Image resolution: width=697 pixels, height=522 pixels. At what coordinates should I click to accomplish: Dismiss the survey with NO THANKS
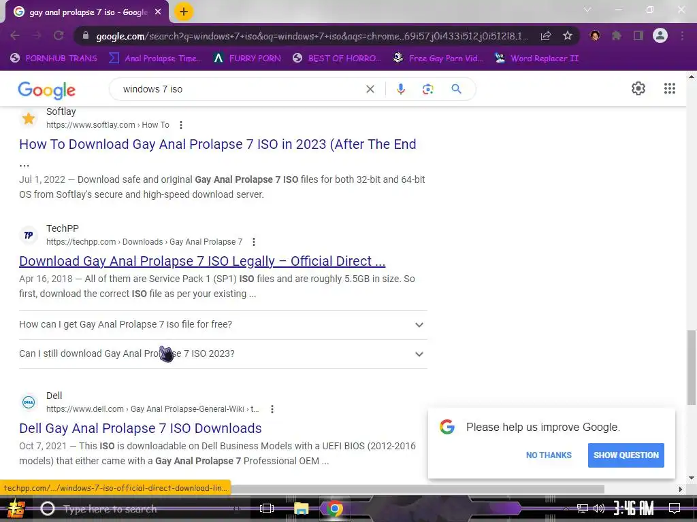click(549, 455)
